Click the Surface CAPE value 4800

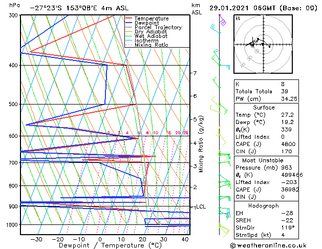tap(288, 144)
